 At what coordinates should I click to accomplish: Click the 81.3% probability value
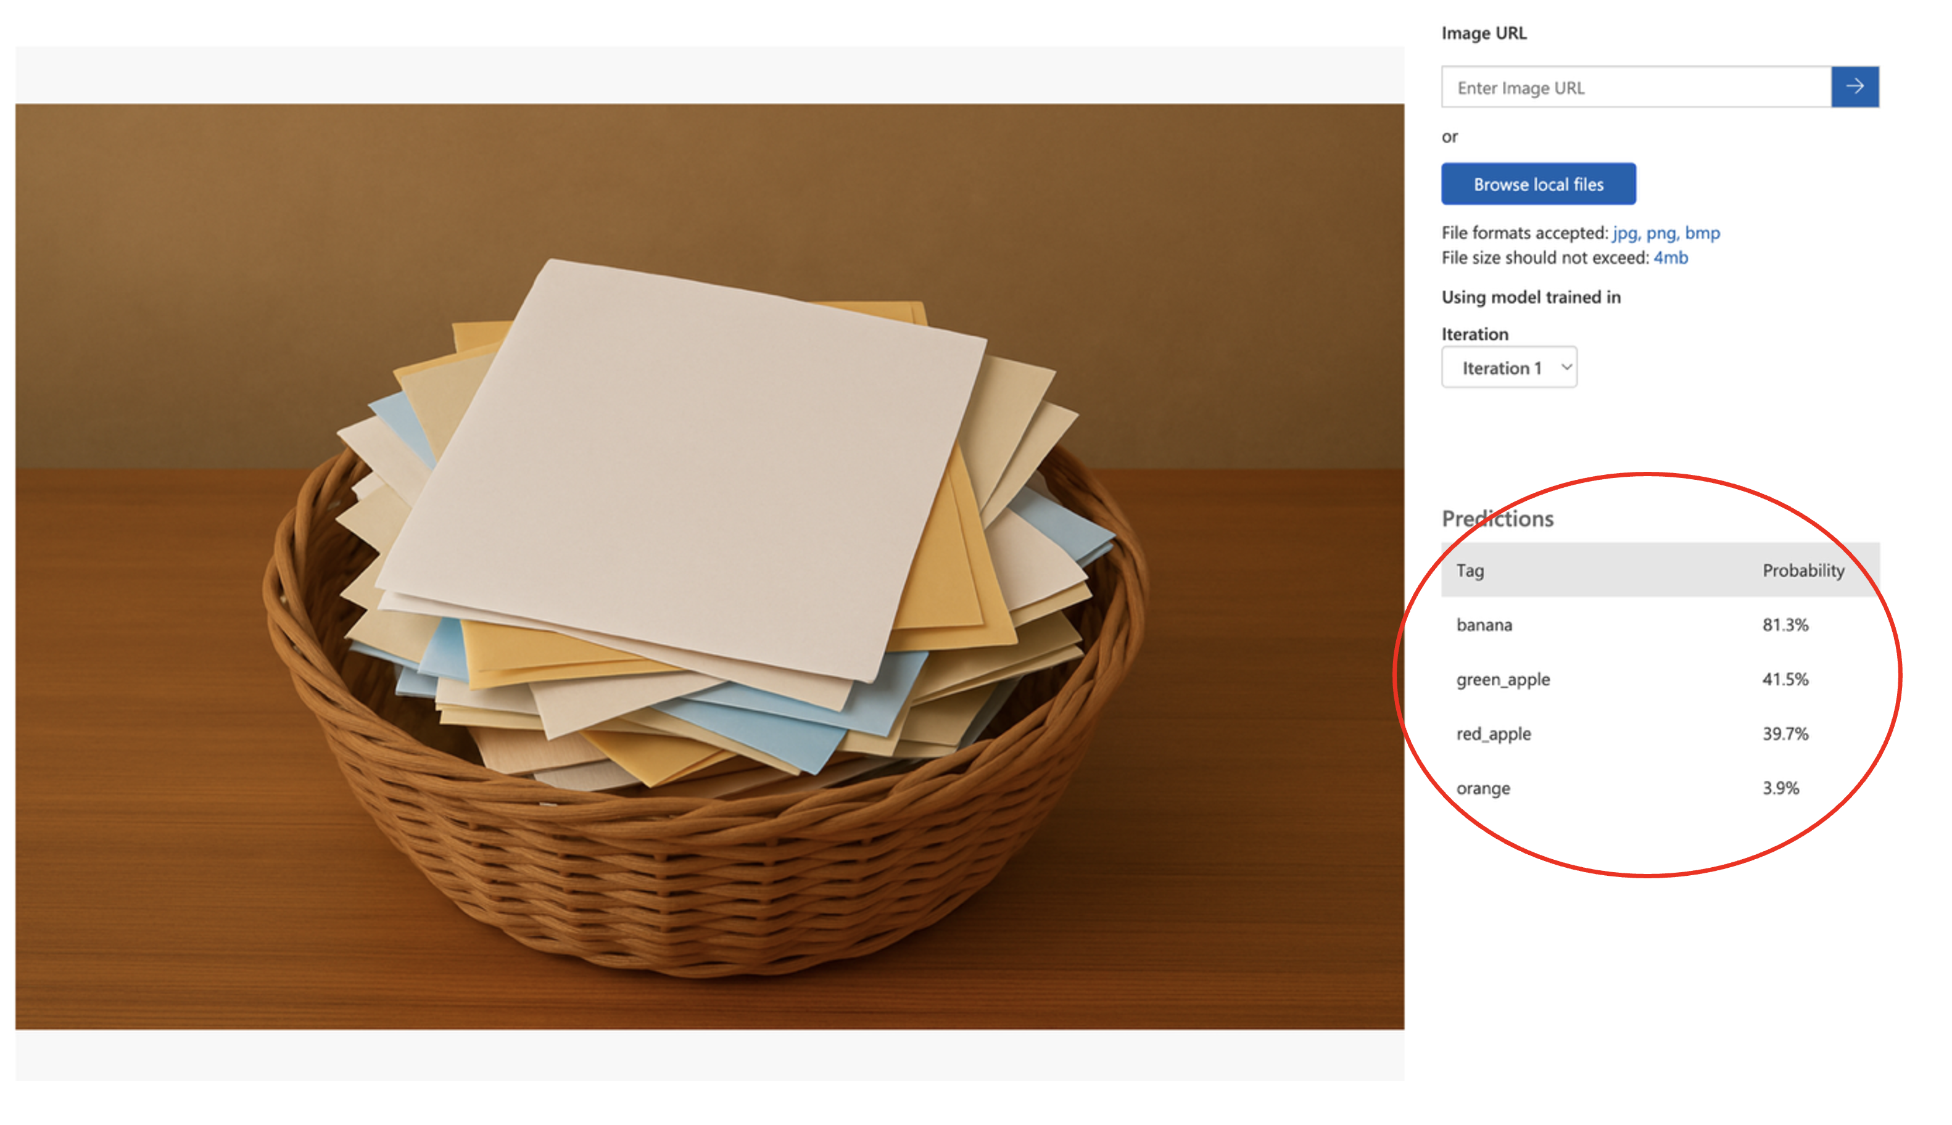(1785, 624)
